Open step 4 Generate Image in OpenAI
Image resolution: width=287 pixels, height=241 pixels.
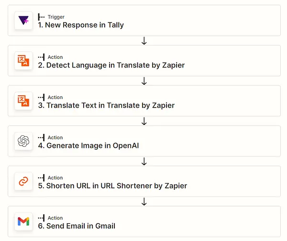(x=144, y=141)
